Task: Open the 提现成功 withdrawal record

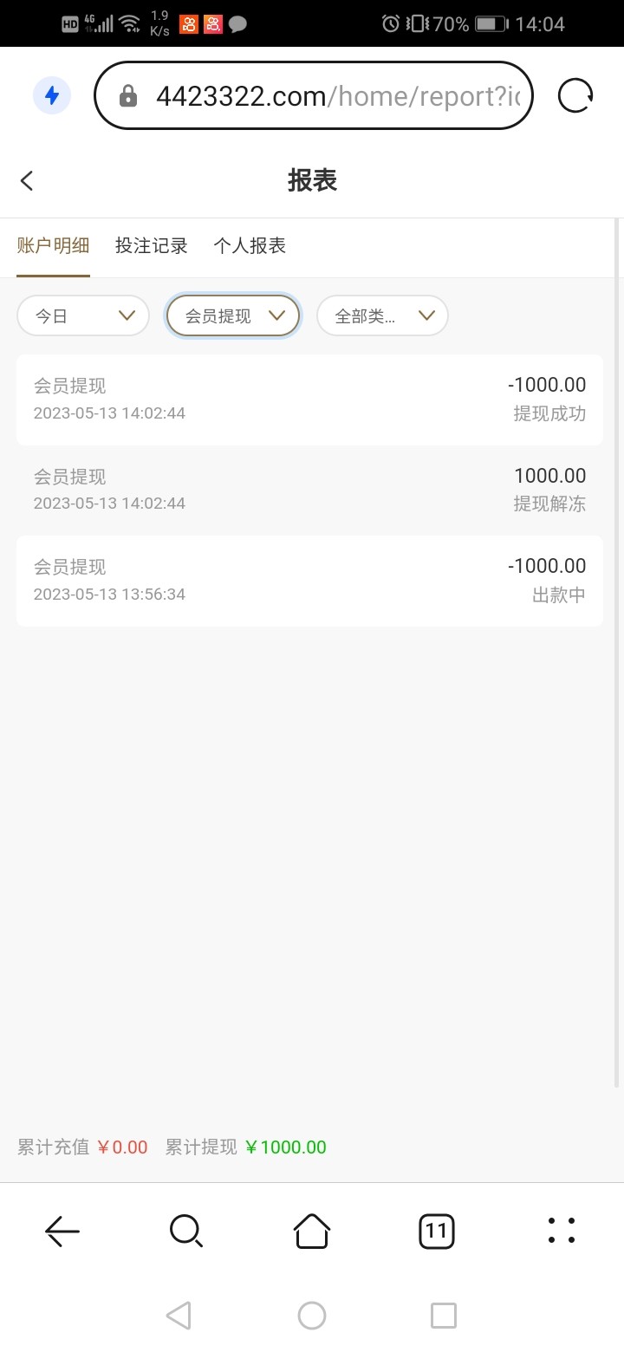Action: [x=309, y=400]
